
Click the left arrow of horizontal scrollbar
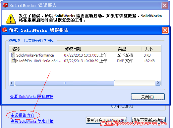click(12, 83)
